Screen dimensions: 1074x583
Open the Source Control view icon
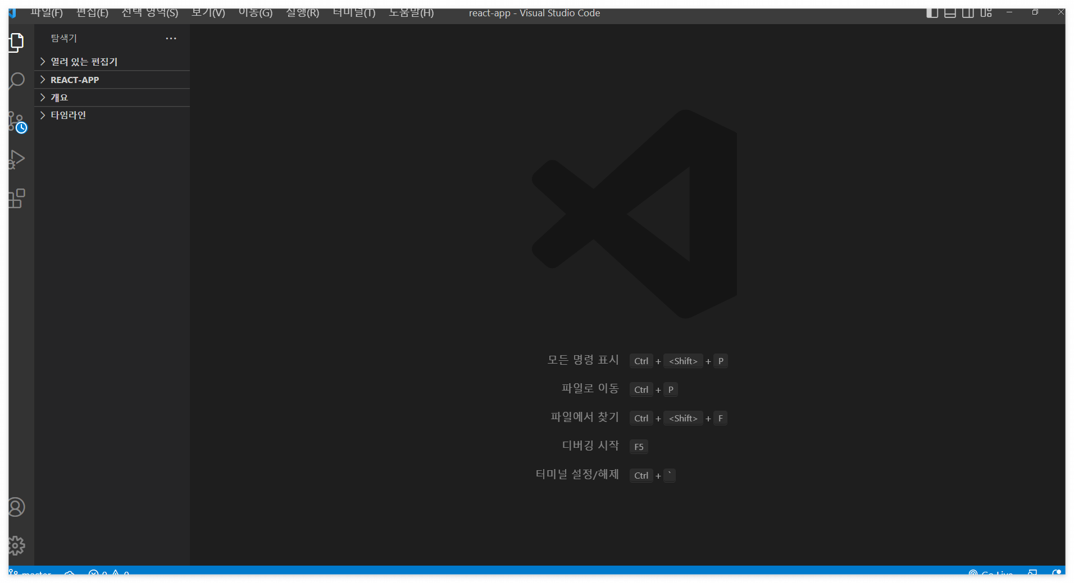(x=17, y=121)
